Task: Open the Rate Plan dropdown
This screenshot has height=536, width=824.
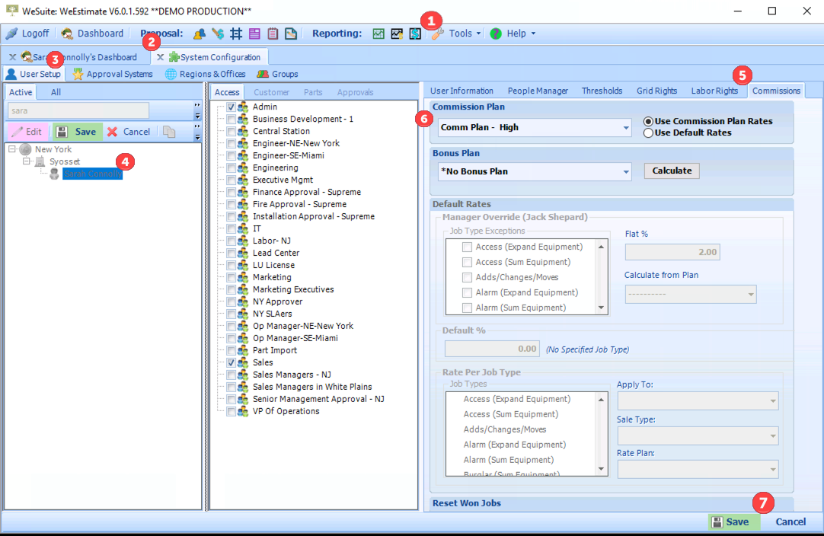Action: click(773, 470)
